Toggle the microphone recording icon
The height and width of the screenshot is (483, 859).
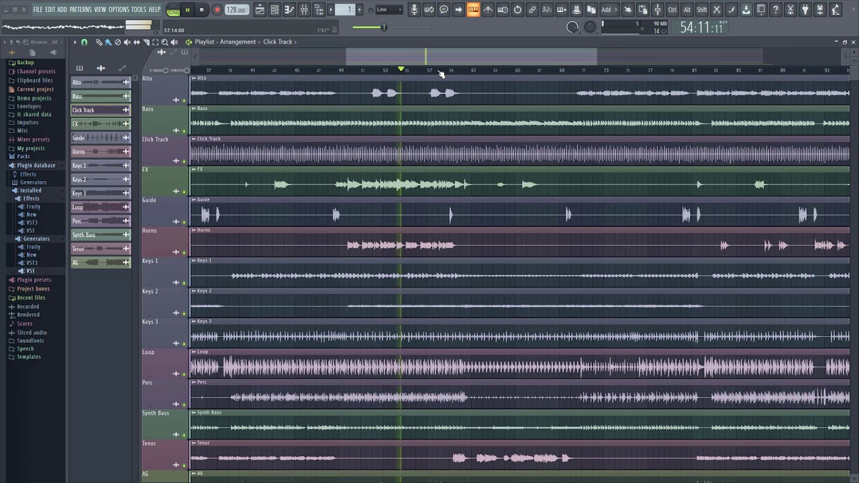pyautogui.click(x=414, y=9)
